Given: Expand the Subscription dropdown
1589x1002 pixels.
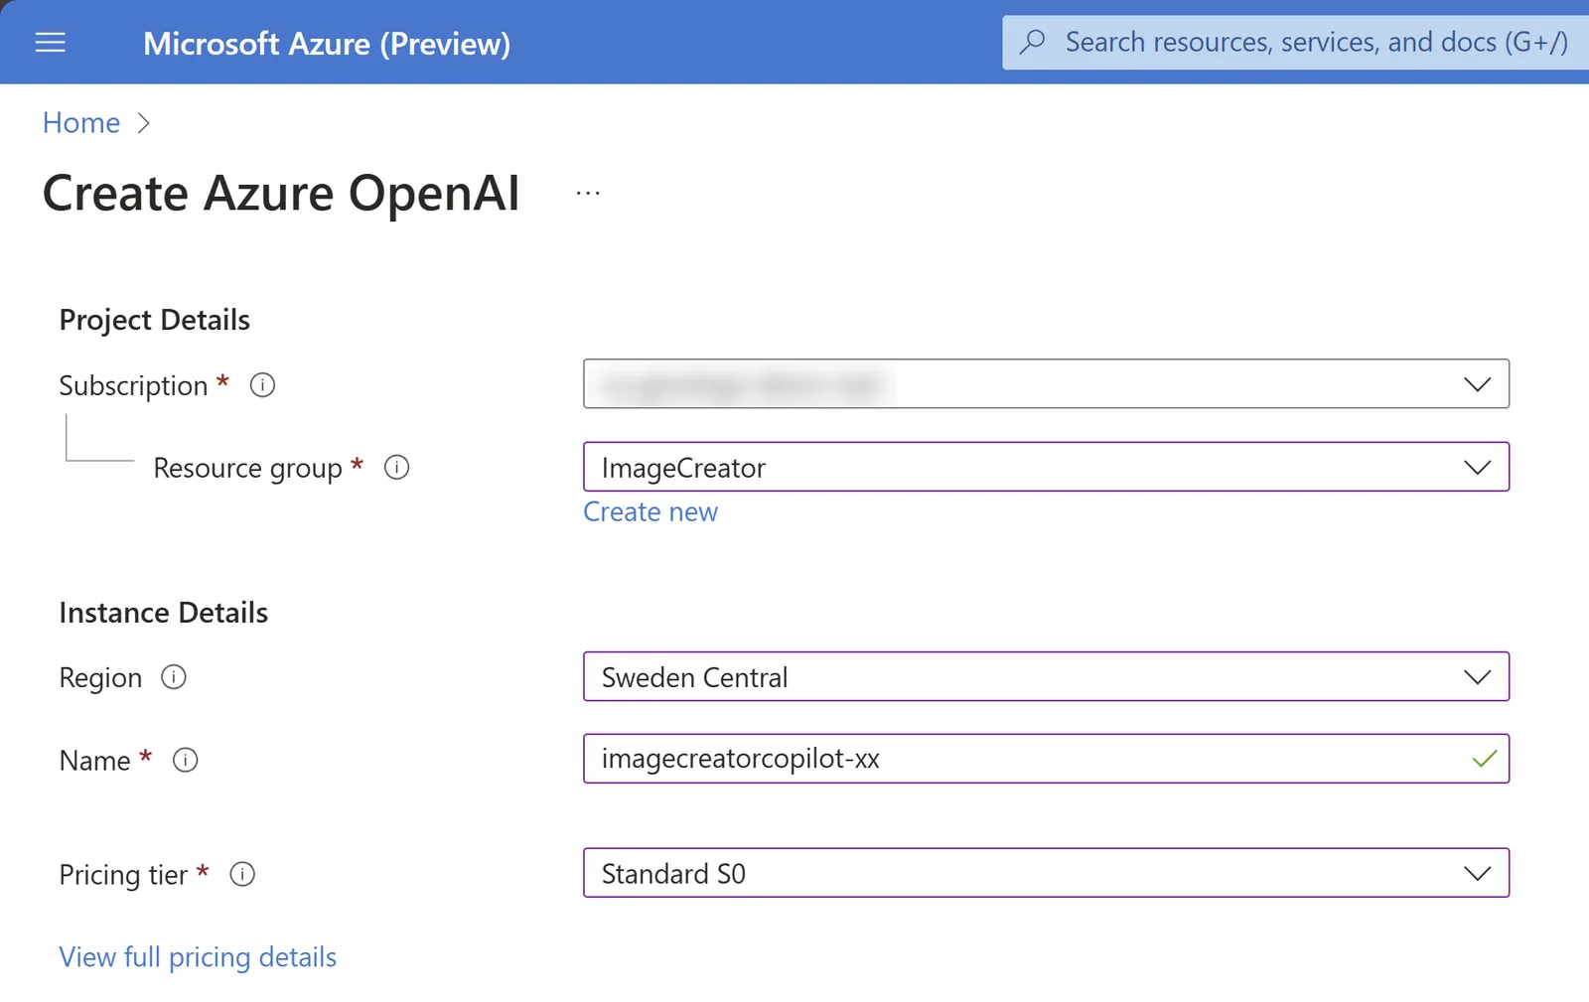Looking at the screenshot, I should click(1046, 384).
